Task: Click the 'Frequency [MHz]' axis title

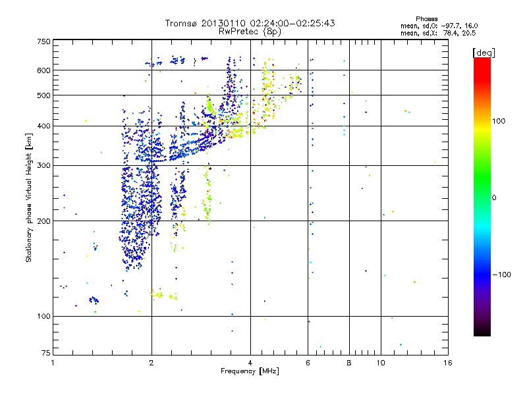Action: pos(250,371)
